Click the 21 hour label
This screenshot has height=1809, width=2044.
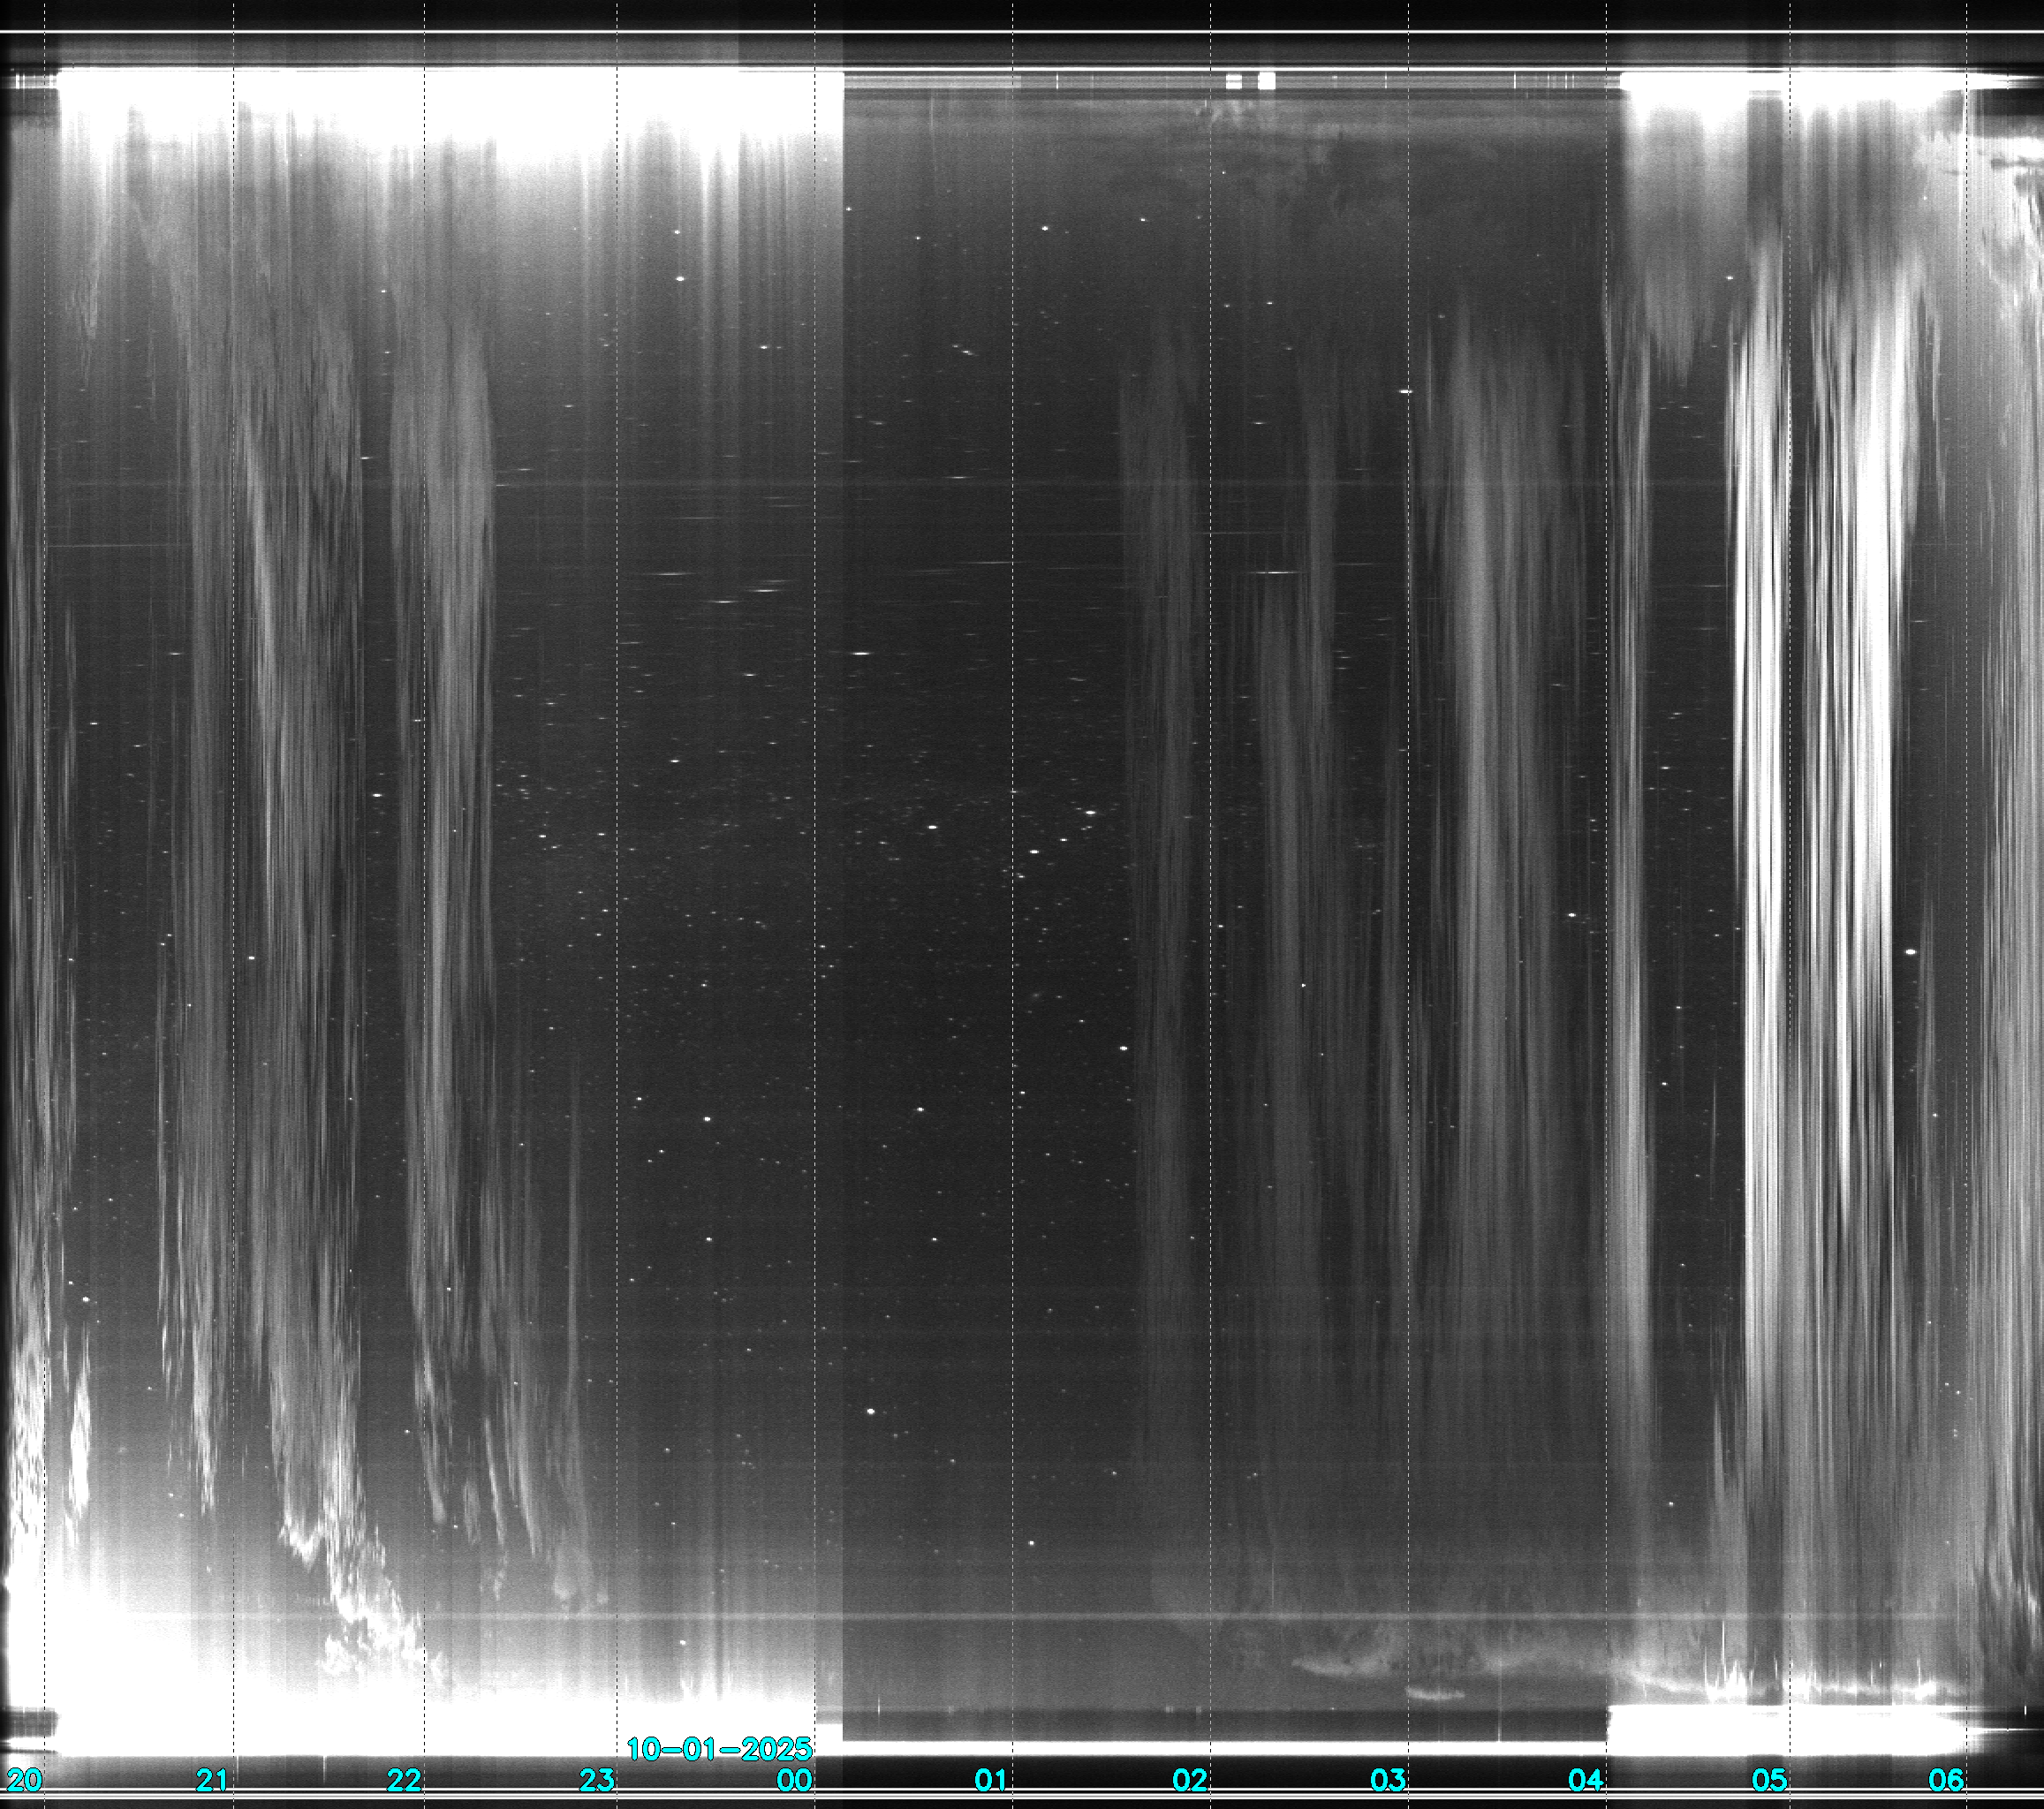(x=212, y=1779)
